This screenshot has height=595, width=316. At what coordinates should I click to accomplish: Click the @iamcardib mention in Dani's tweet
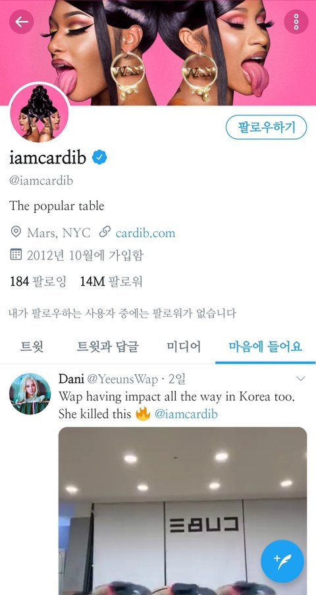click(x=186, y=414)
